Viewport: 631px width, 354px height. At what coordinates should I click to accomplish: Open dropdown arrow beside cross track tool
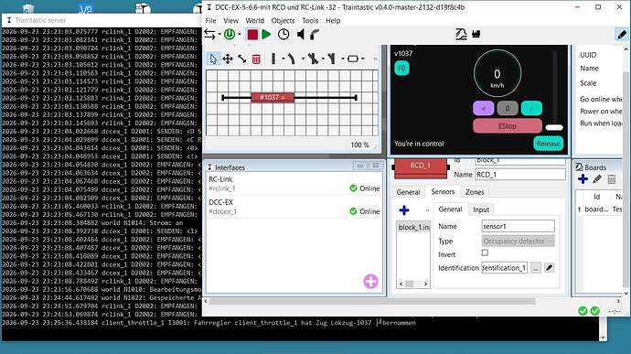click(323, 59)
